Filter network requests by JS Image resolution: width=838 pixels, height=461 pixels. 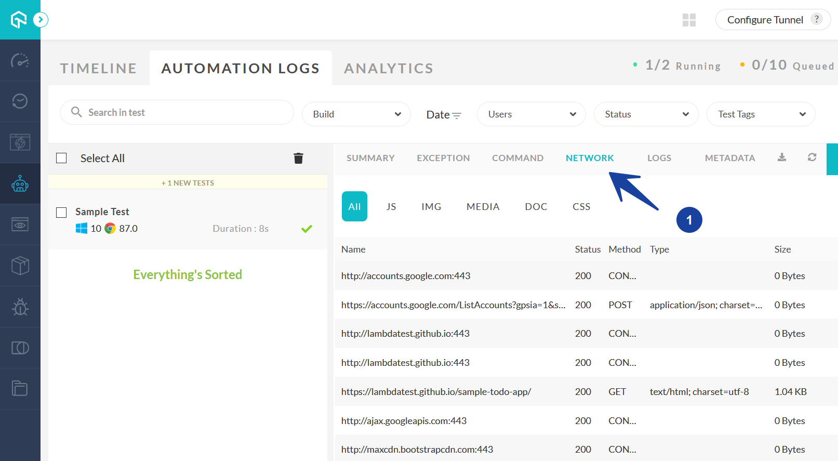pyautogui.click(x=391, y=207)
